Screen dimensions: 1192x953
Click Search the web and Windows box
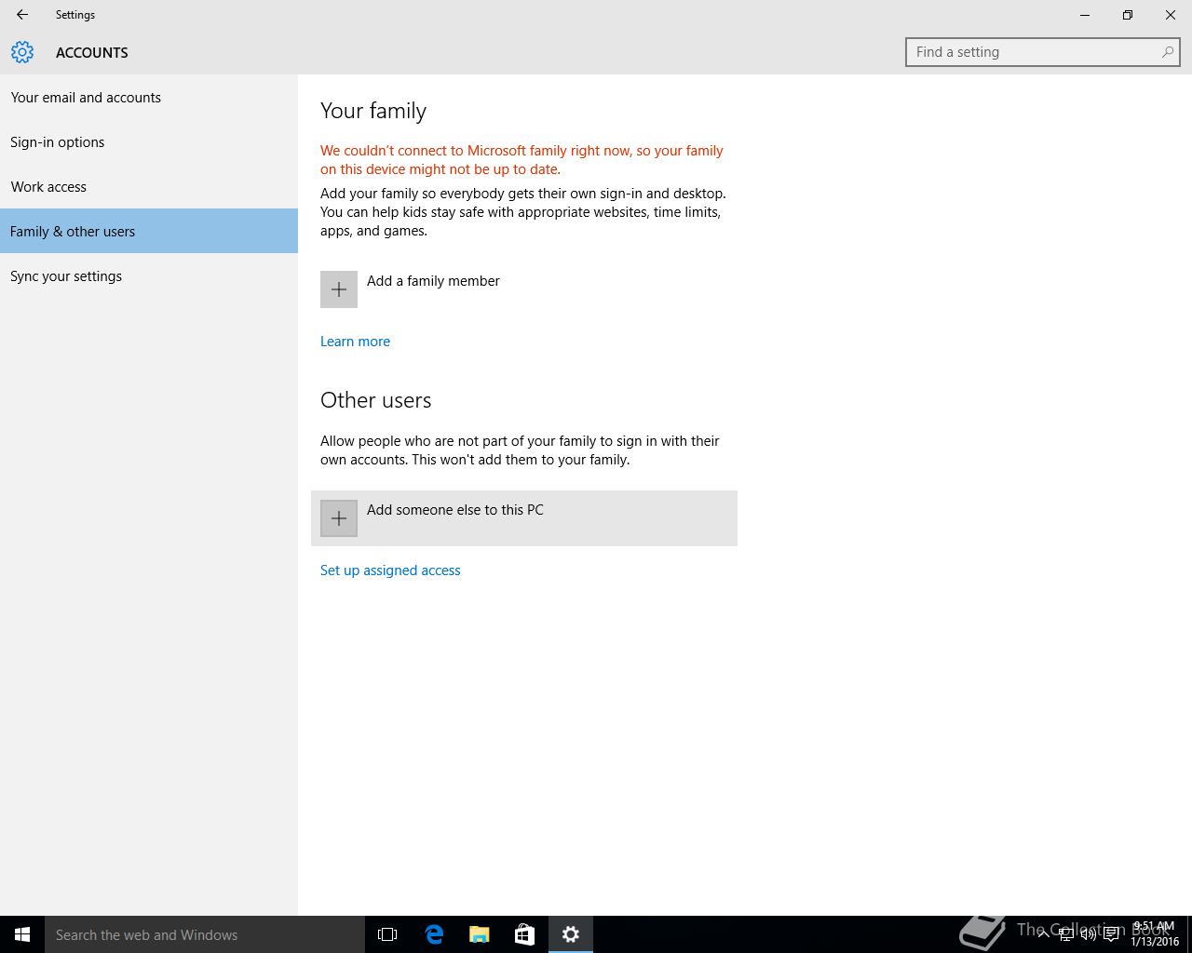(x=205, y=934)
